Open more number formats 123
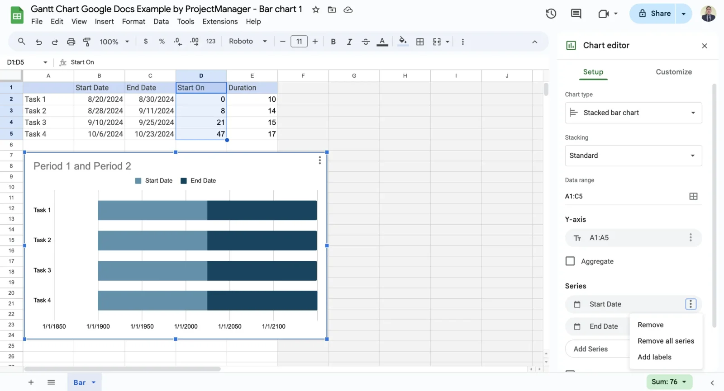Screen dimensions: 724x391 [x=211, y=42]
